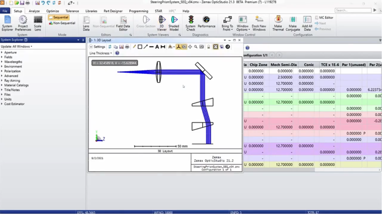Click Ray Aiming in System Explorer
This screenshot has height=214, width=382.
(x=12, y=81)
